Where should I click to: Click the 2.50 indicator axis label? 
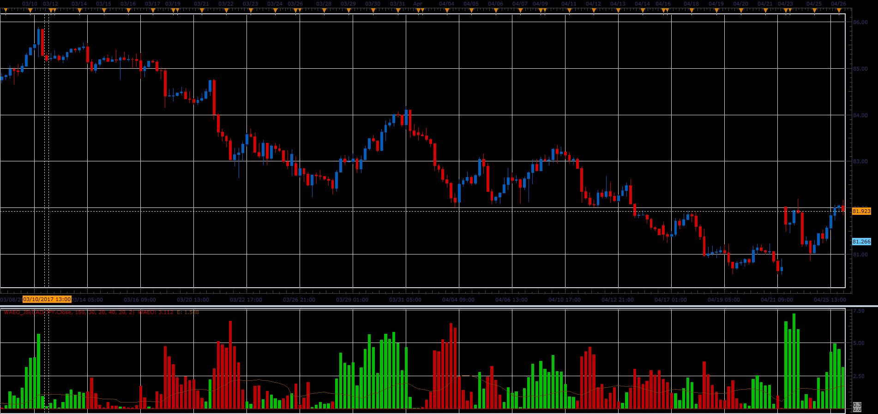pos(859,376)
